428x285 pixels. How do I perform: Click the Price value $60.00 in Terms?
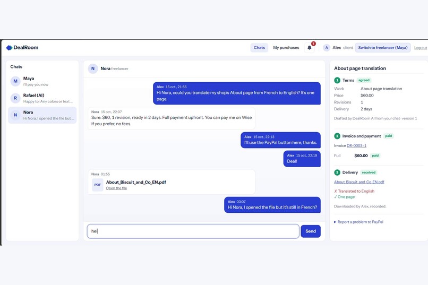367,96
